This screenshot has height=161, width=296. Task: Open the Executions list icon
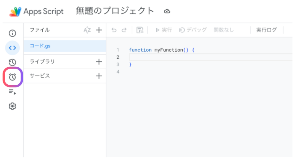pos(12,92)
